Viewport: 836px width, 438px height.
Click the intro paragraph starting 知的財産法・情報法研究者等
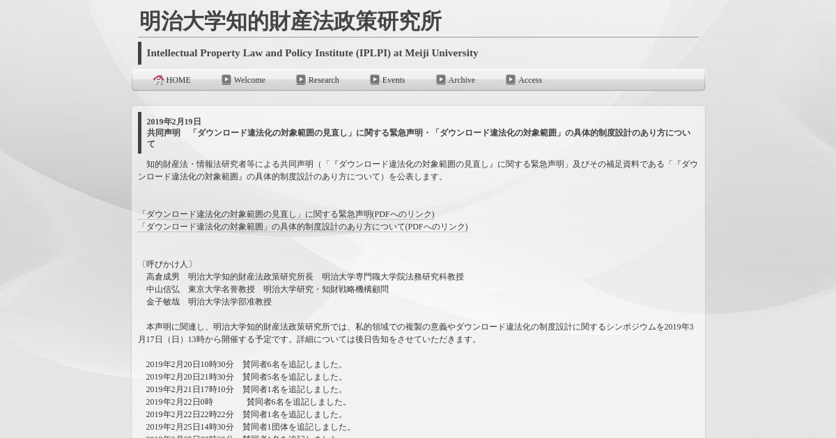(418, 170)
